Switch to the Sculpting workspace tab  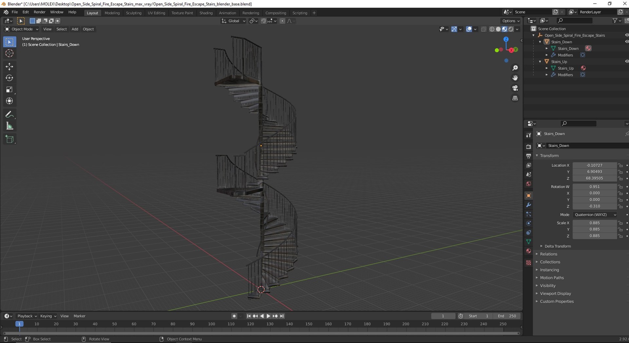134,13
